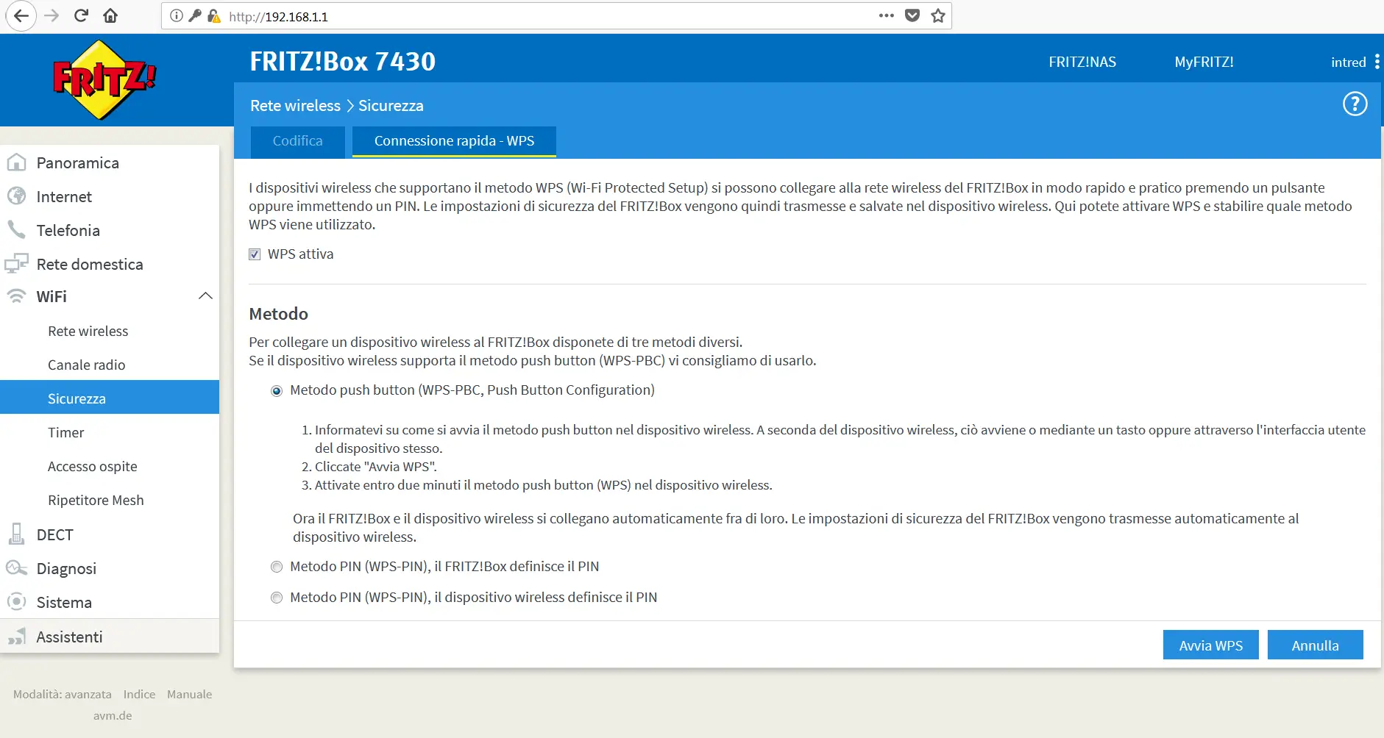Click the browser forward arrow

point(52,15)
